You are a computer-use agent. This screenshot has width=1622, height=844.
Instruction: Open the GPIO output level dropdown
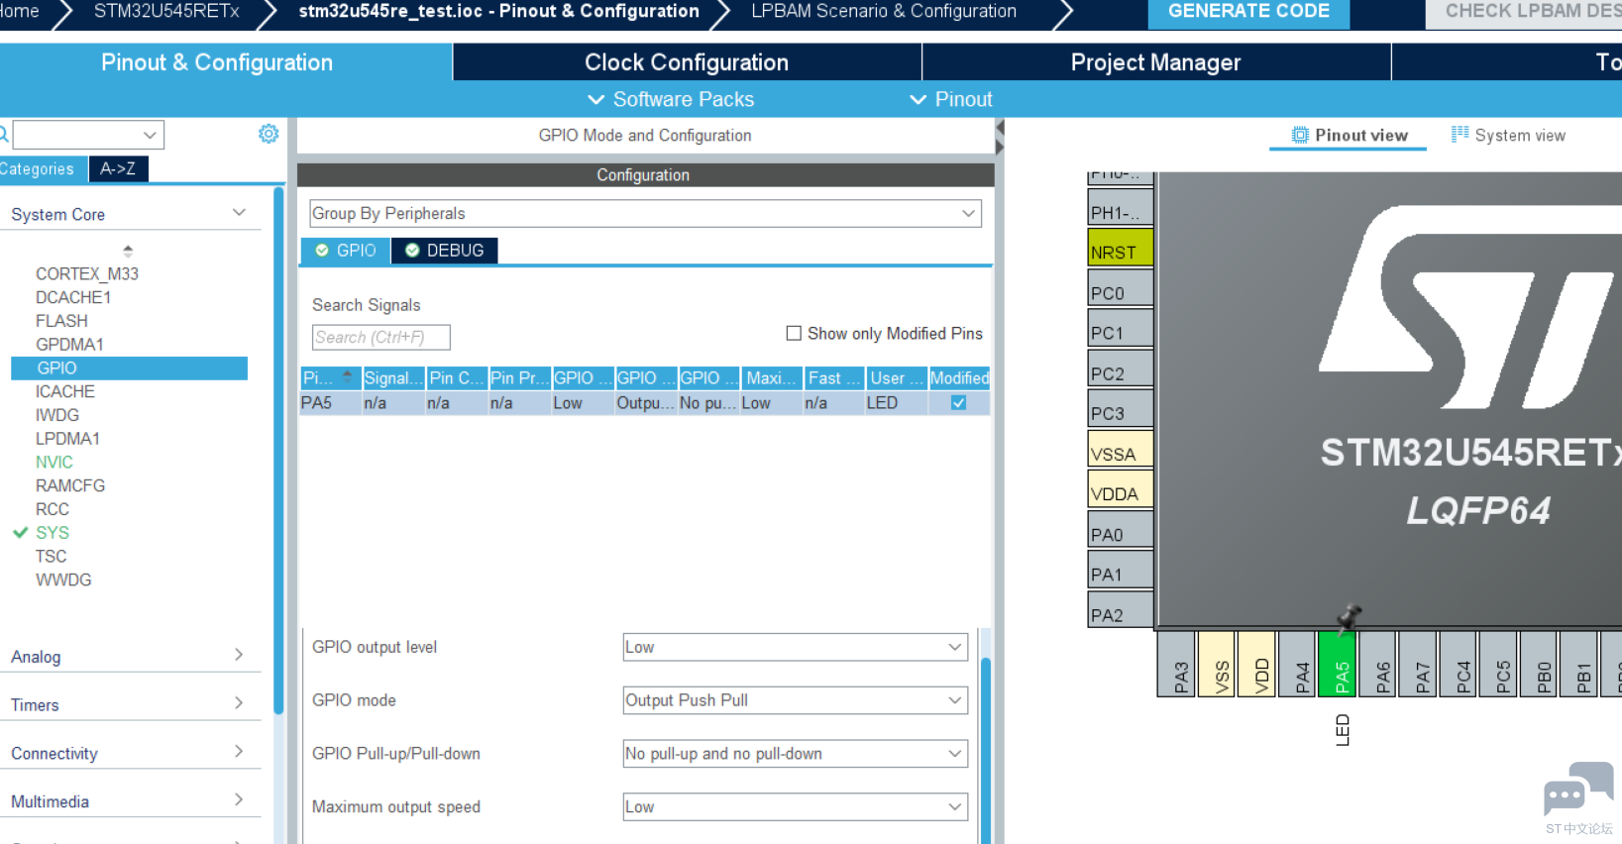795,648
